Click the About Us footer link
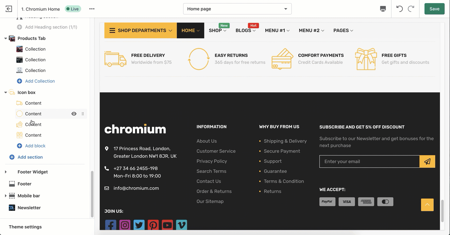This screenshot has height=235, width=450. [207, 141]
